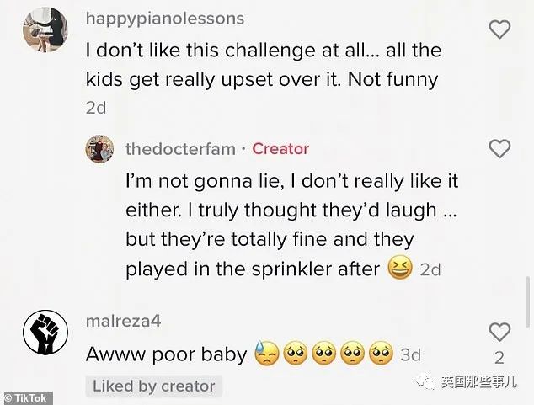Open malreza4 raised fist avatar

(x=45, y=332)
